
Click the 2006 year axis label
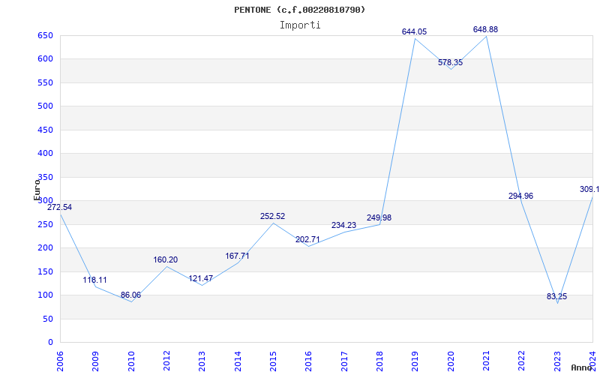pos(60,361)
